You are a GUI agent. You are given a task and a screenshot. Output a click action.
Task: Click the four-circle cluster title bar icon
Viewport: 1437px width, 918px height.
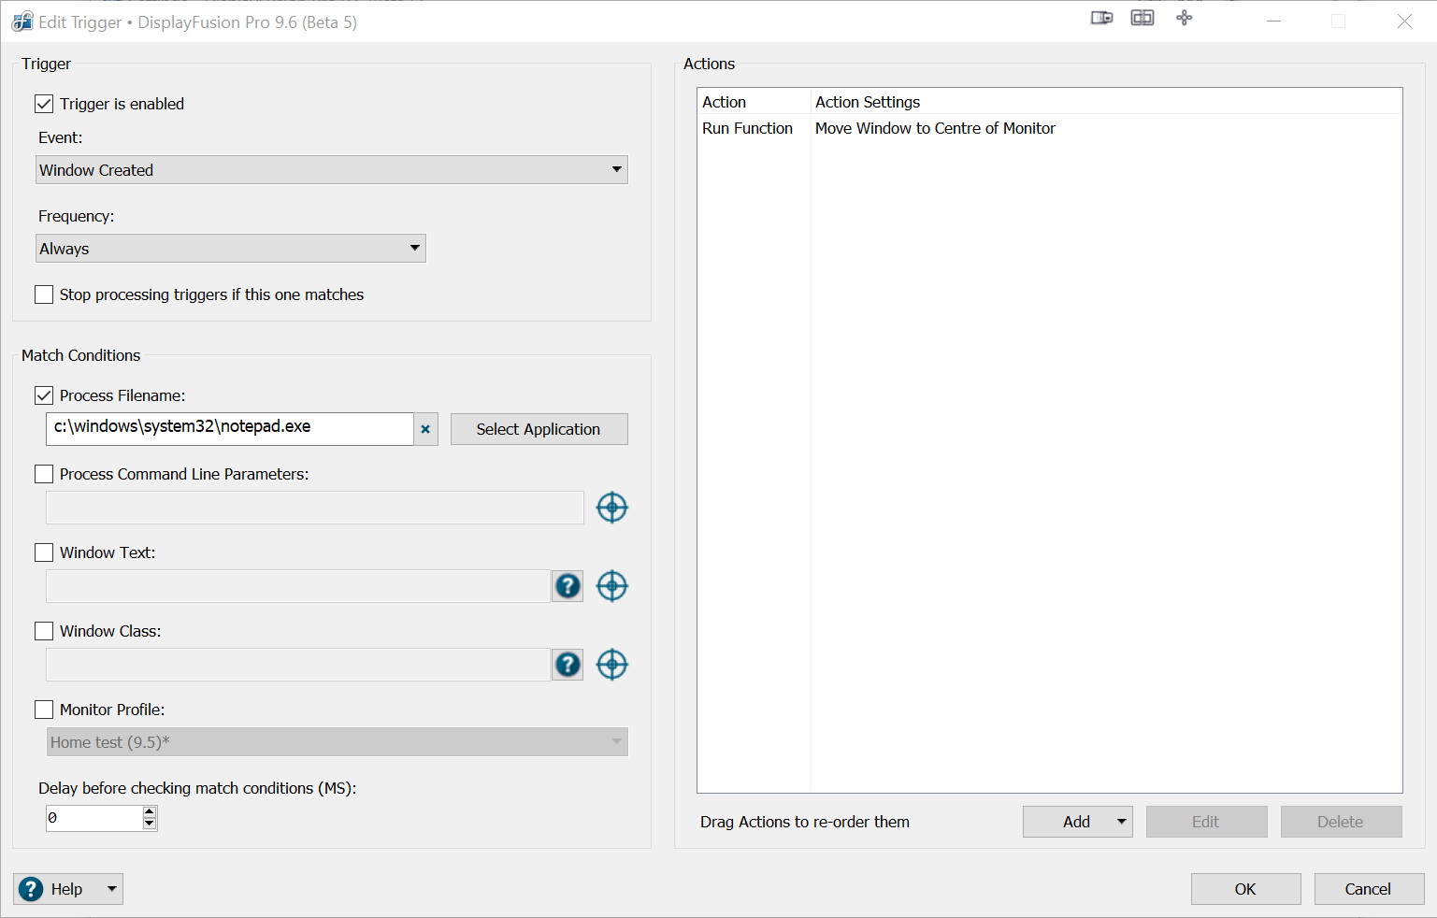1184,19
